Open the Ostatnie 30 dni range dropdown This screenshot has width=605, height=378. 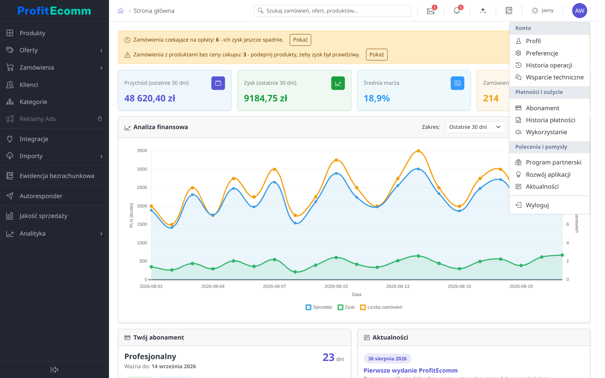tap(475, 127)
